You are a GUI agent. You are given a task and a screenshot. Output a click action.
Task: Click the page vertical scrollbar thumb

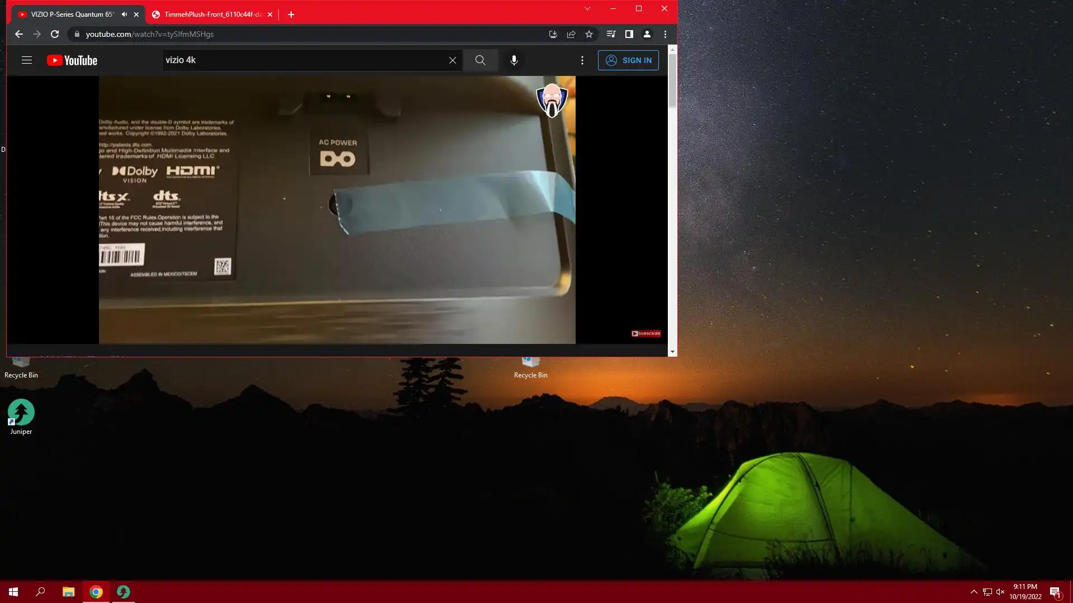pos(672,81)
